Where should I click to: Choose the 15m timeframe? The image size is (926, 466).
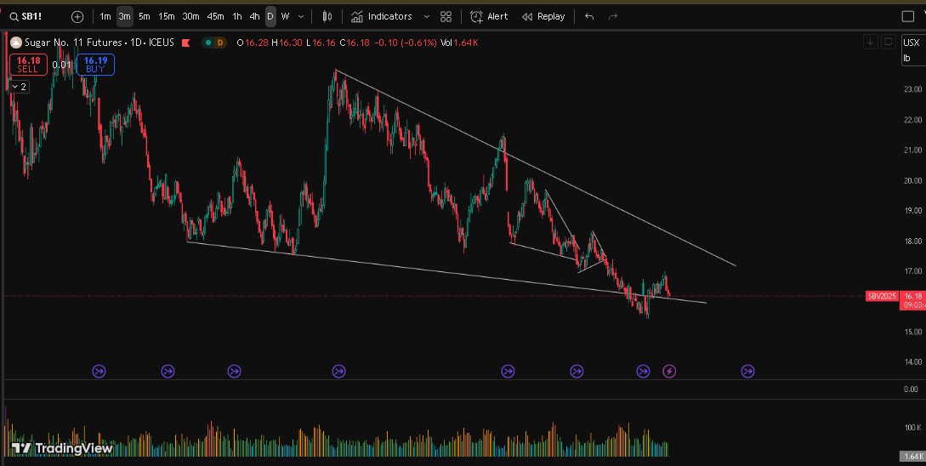pyautogui.click(x=166, y=16)
